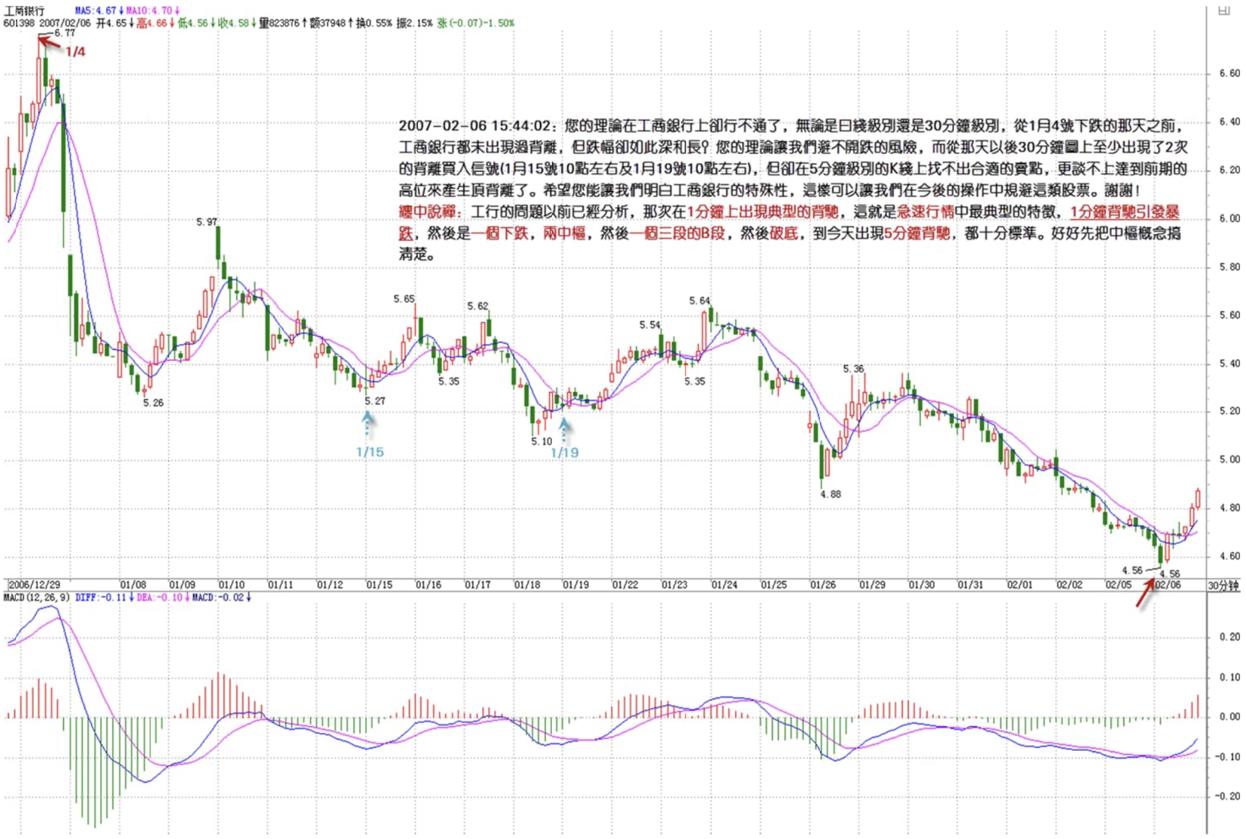Click the 5.97 high price label
The width and height of the screenshot is (1246, 839).
coord(206,222)
